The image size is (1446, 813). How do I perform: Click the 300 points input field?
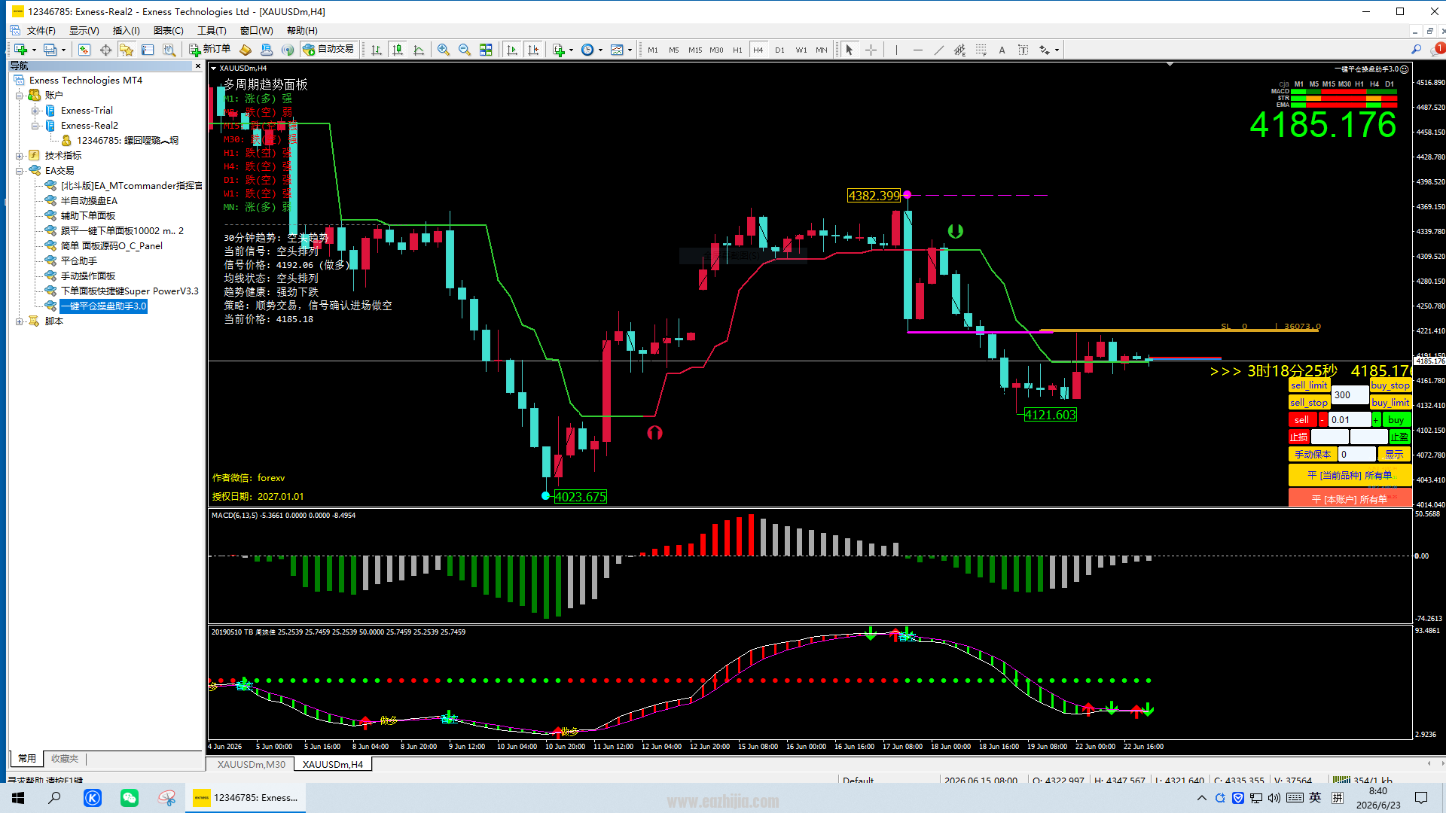[x=1350, y=394]
